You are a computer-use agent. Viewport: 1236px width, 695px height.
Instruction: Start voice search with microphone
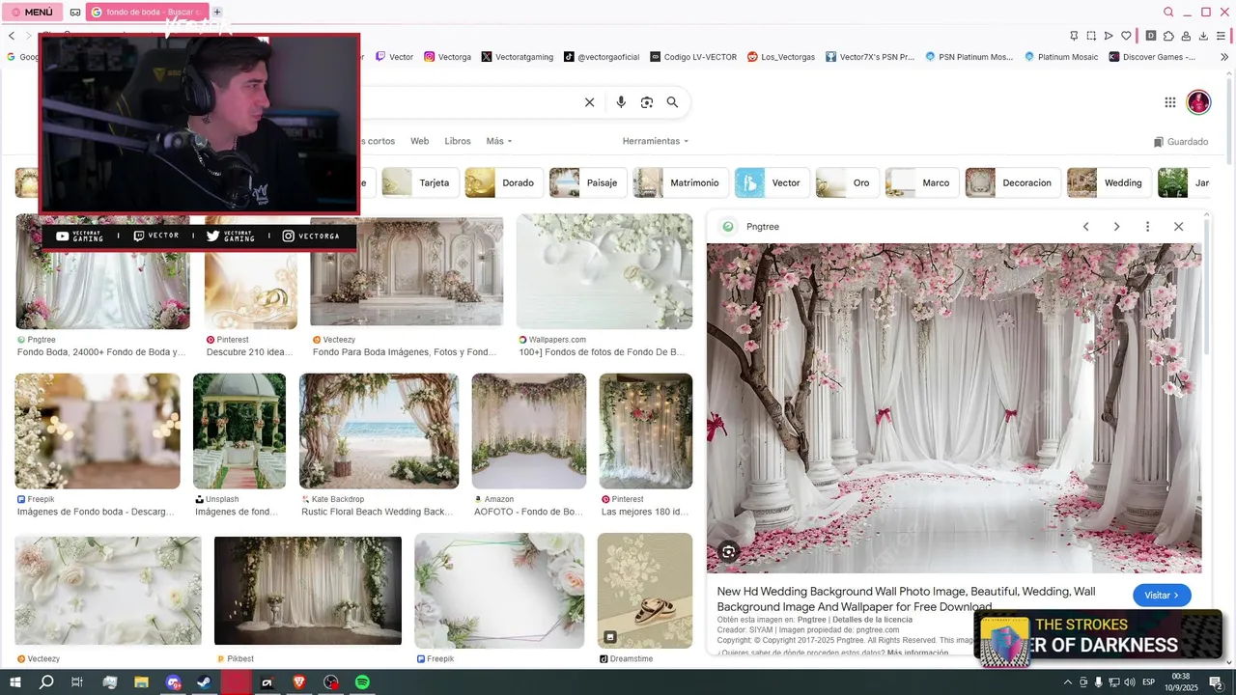pos(621,102)
